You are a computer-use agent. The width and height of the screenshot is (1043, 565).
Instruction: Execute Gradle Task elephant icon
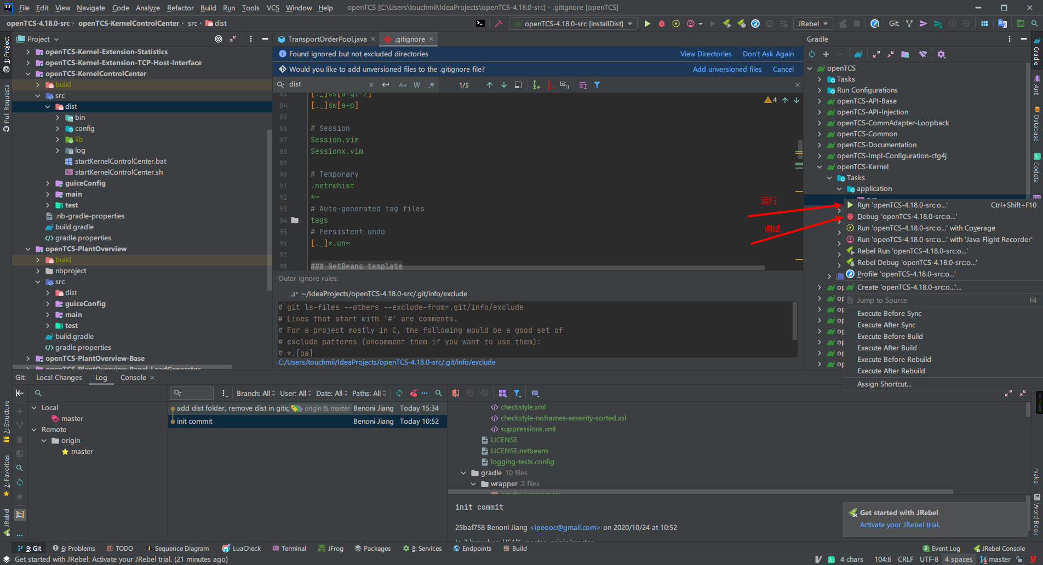858,54
